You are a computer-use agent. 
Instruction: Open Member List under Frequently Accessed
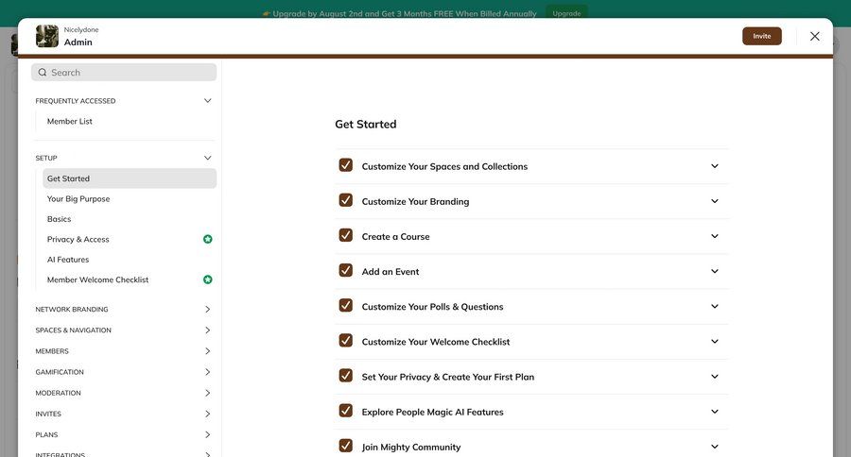[70, 122]
